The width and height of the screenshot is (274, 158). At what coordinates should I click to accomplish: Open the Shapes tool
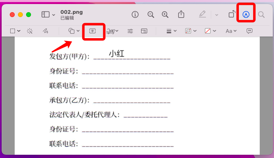tap(71, 31)
